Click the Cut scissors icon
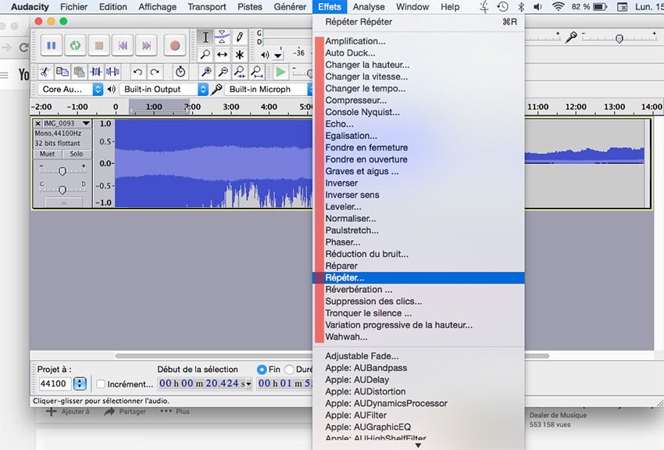The image size is (664, 450). tap(45, 72)
